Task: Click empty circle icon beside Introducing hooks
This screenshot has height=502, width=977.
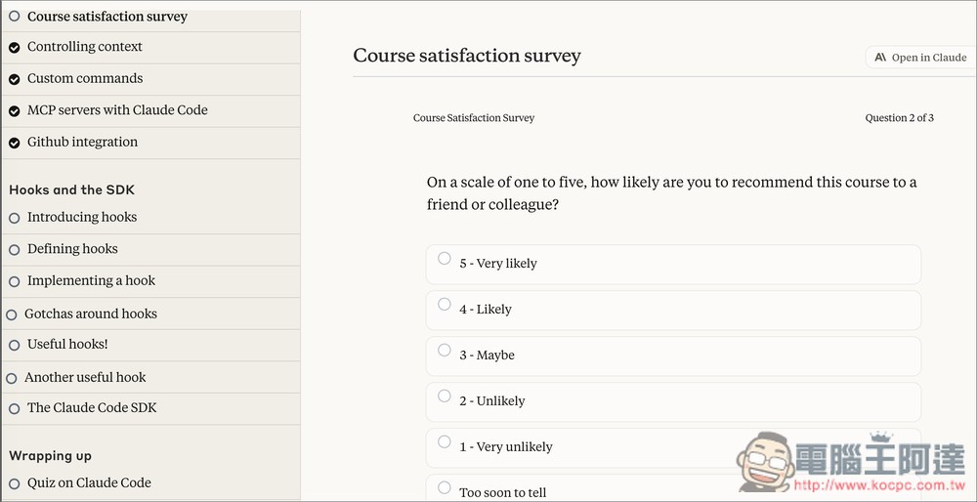Action: pyautogui.click(x=14, y=218)
